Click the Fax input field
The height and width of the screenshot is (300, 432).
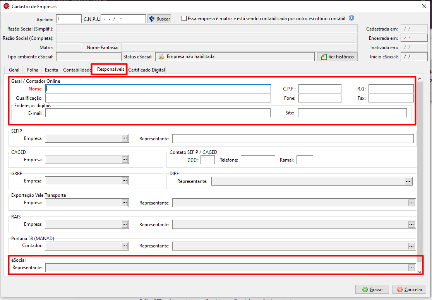(391, 98)
